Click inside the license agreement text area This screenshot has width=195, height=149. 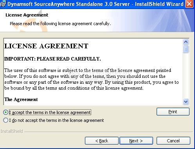coord(93,72)
